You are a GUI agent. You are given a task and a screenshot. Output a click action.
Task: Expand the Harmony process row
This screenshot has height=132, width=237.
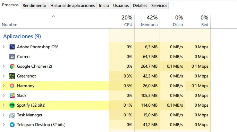click(4, 86)
